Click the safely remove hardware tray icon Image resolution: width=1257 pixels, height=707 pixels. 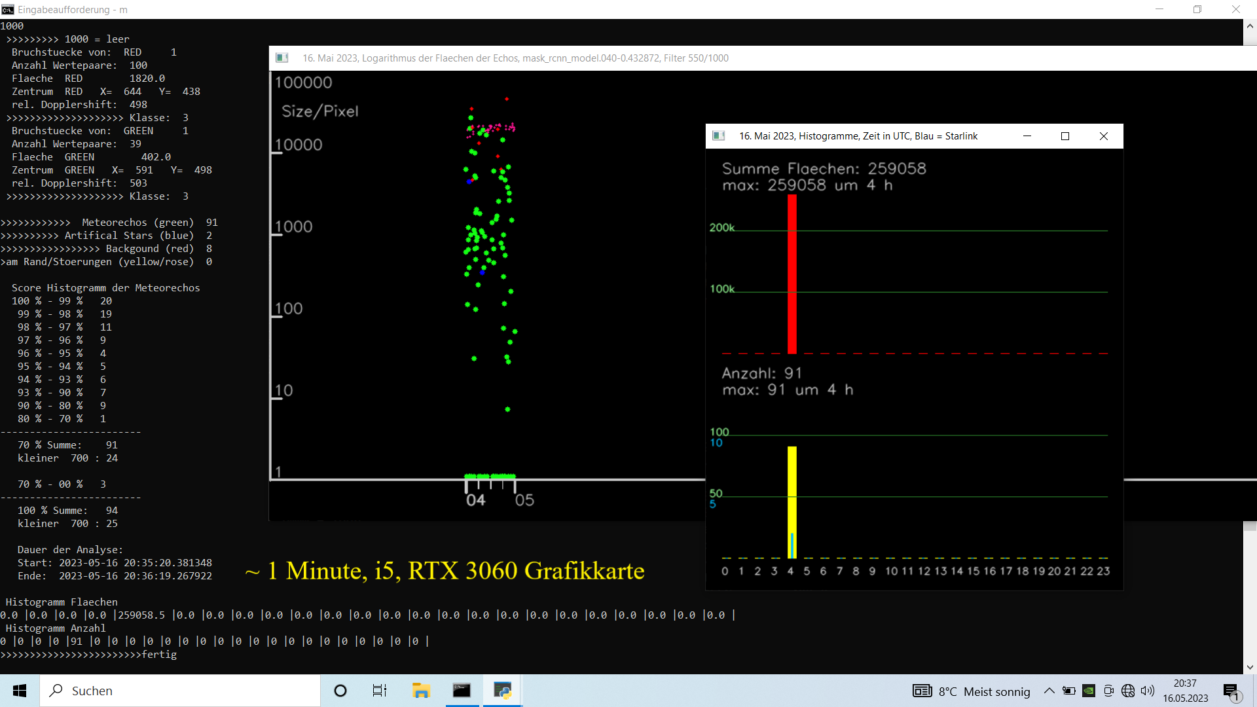pyautogui.click(x=1108, y=691)
